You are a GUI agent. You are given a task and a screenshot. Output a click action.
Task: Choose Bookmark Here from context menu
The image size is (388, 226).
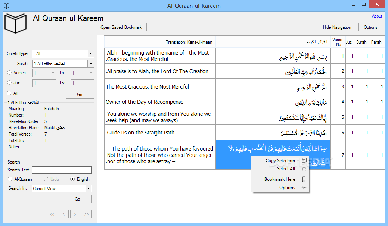(x=280, y=179)
